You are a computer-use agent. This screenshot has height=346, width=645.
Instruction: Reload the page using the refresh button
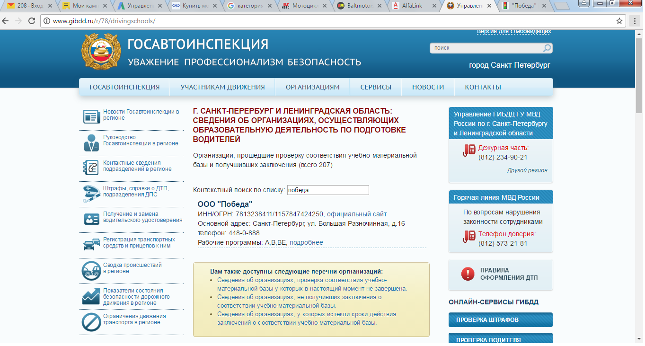(x=32, y=21)
